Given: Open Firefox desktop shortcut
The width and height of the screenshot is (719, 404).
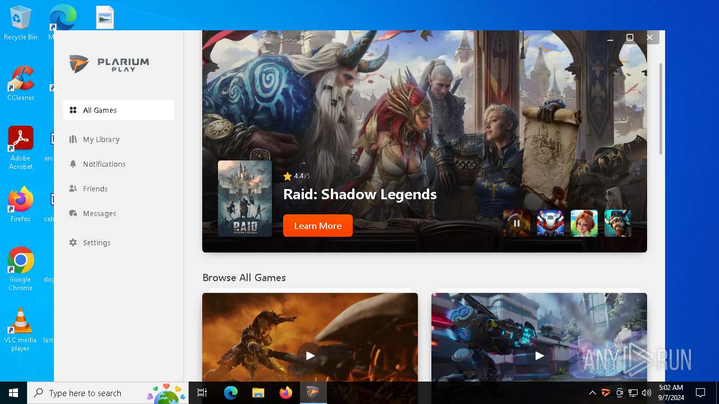Looking at the screenshot, I should point(21,205).
